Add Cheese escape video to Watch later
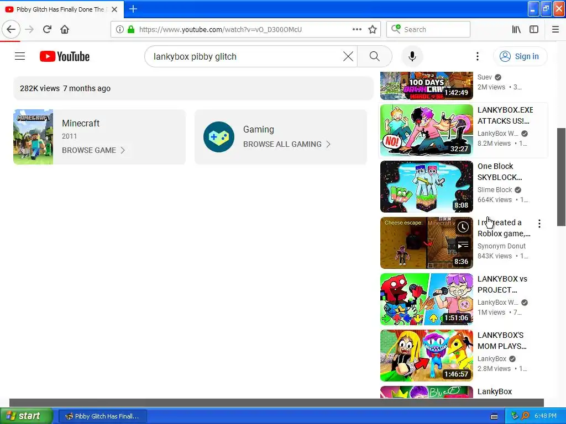Viewport: 566px width, 424px height. pyautogui.click(x=463, y=227)
